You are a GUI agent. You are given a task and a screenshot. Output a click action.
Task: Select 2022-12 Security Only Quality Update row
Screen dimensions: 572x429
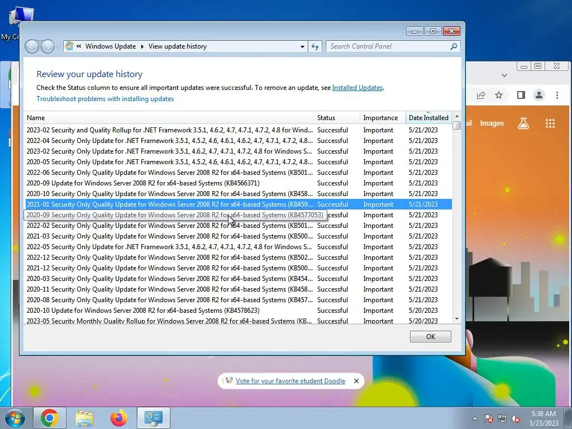tap(239, 257)
